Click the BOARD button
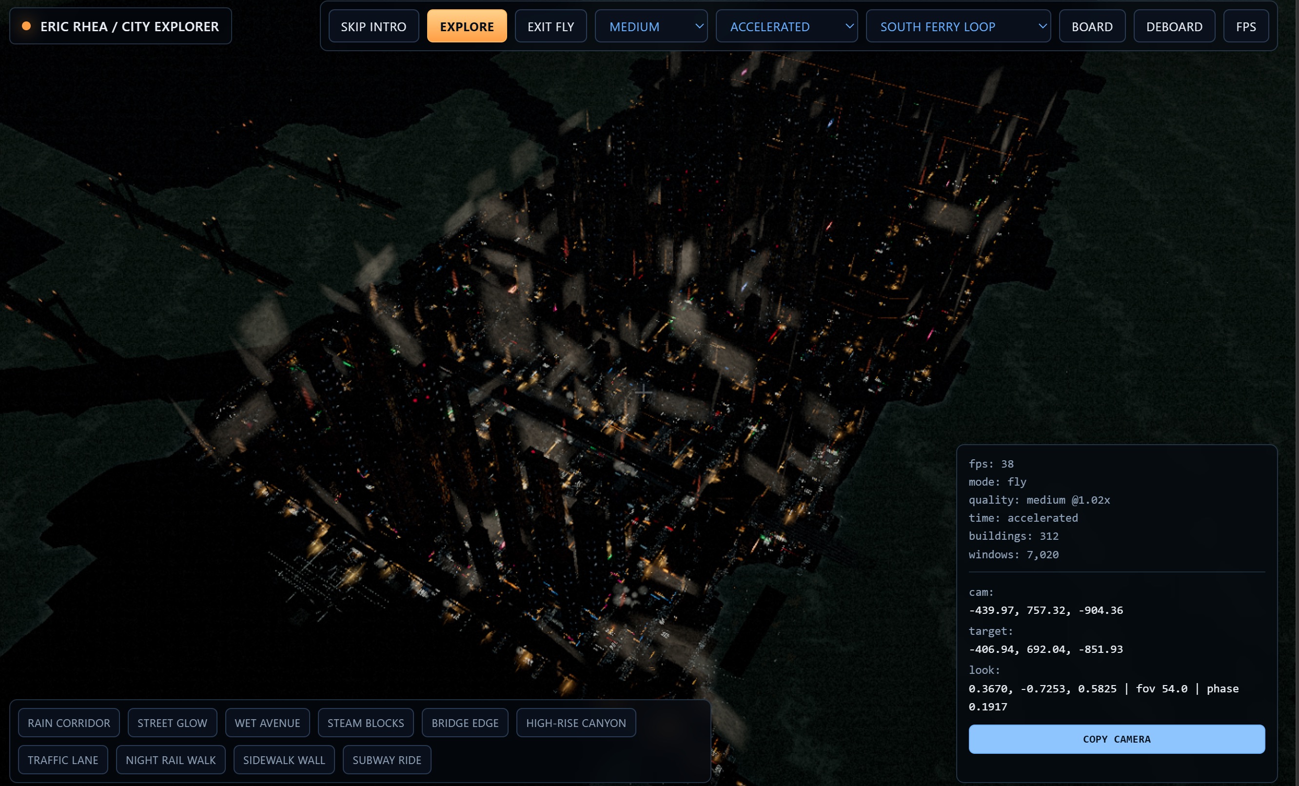Image resolution: width=1299 pixels, height=786 pixels. tap(1092, 26)
